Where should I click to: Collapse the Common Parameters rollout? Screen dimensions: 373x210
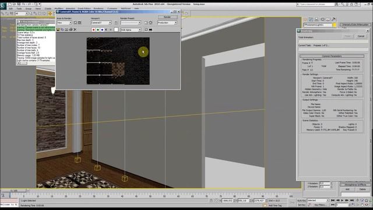tap(332, 56)
